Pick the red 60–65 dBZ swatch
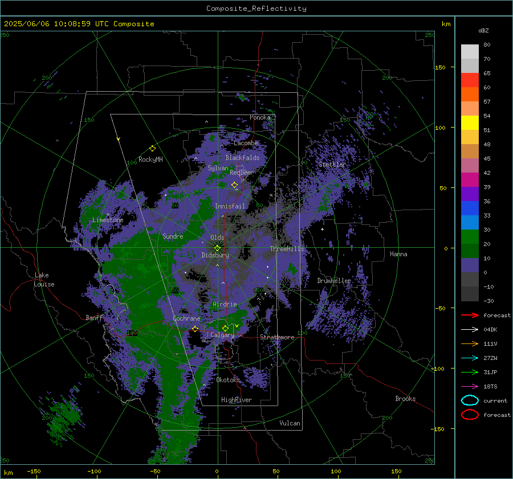Viewport: 513px width, 479px height. (x=470, y=80)
